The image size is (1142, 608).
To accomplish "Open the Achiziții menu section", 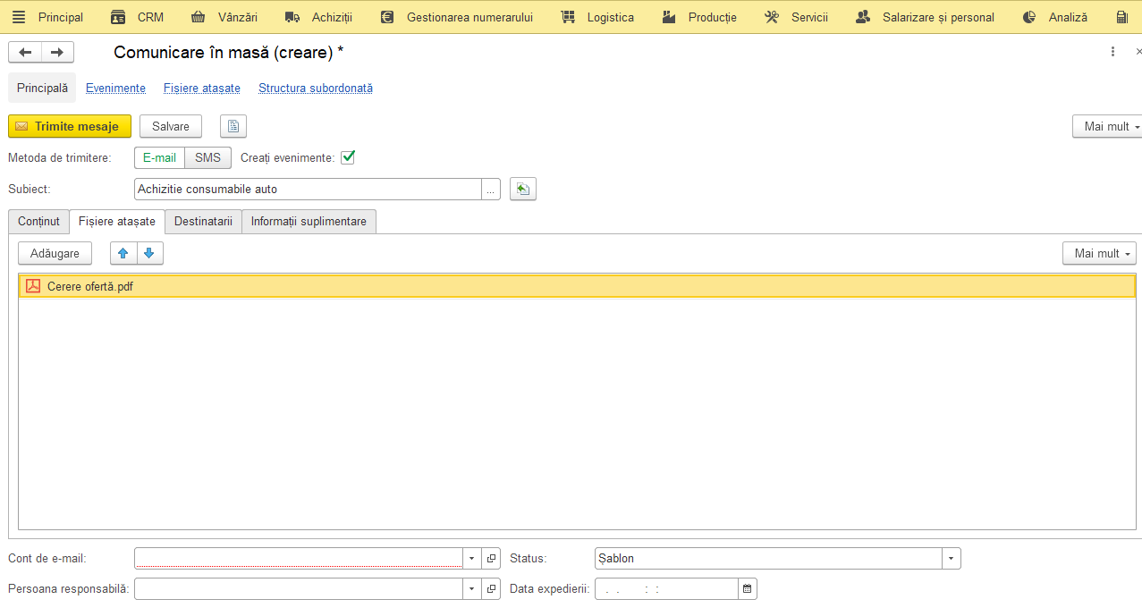I will [318, 17].
